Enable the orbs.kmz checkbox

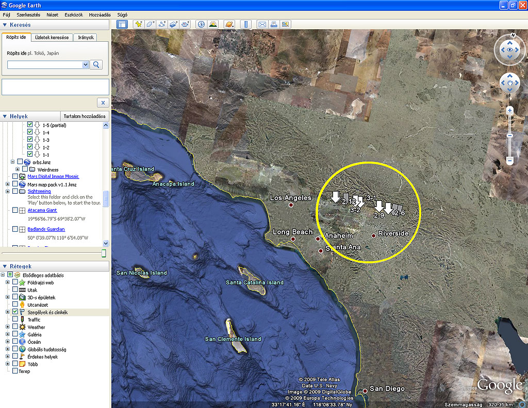20,162
